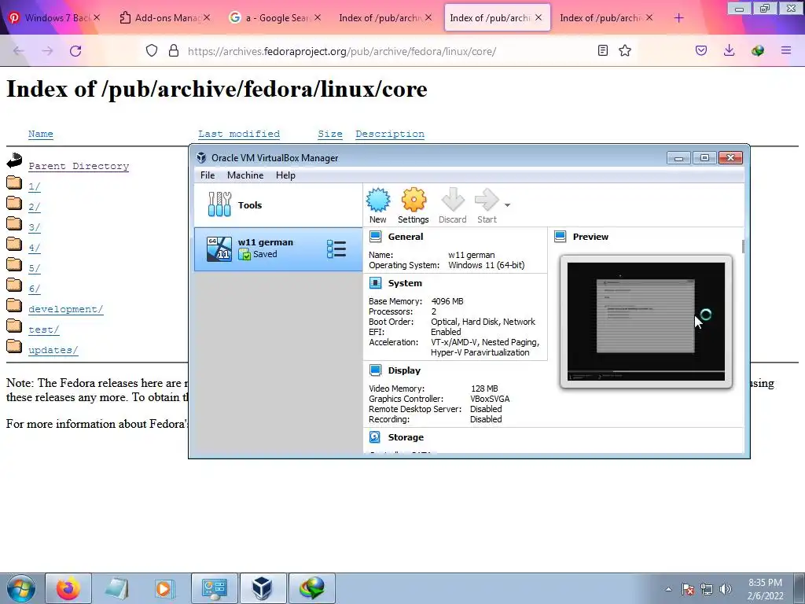Screen dimensions: 805x604
Task: Sort listing by Size column
Action: [x=330, y=134]
